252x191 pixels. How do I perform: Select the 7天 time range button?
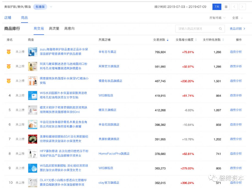click(217, 7)
